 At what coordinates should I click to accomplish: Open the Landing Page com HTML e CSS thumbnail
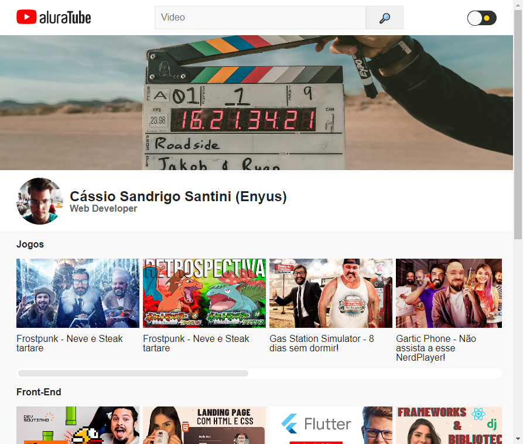coord(204,425)
